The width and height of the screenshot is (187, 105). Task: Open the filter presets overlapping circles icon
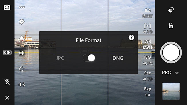171,10
